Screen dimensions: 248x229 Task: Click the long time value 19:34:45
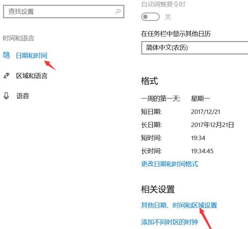[x=202, y=151]
